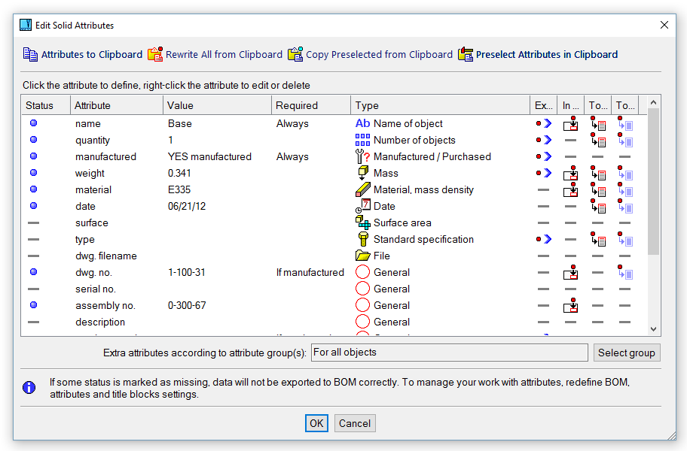Click the Manufactured / Purchased wrench icon

point(362,156)
